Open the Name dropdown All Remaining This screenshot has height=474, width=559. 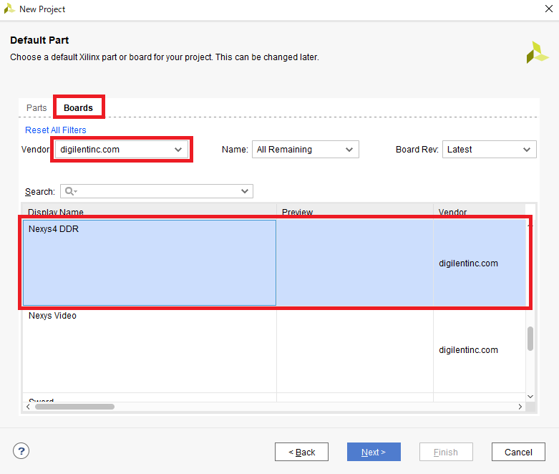click(305, 150)
